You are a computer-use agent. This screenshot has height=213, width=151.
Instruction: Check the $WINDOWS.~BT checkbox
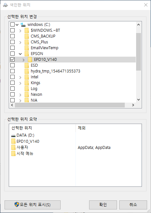pyautogui.click(x=12, y=30)
